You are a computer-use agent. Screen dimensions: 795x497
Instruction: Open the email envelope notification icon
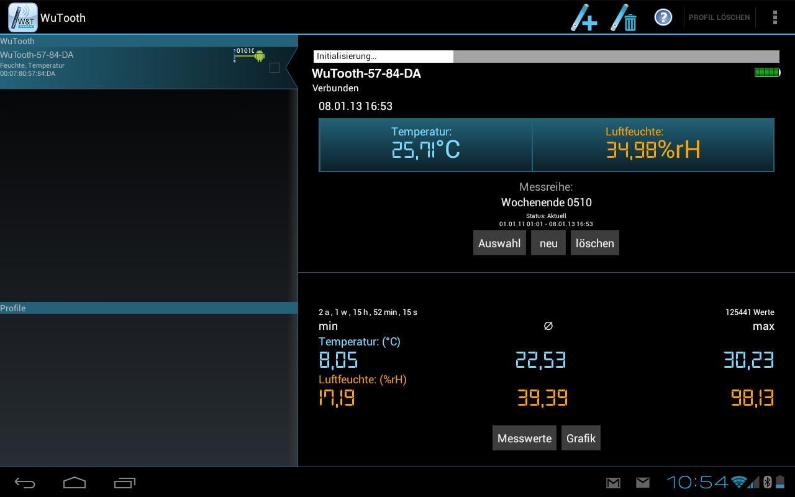pos(643,483)
